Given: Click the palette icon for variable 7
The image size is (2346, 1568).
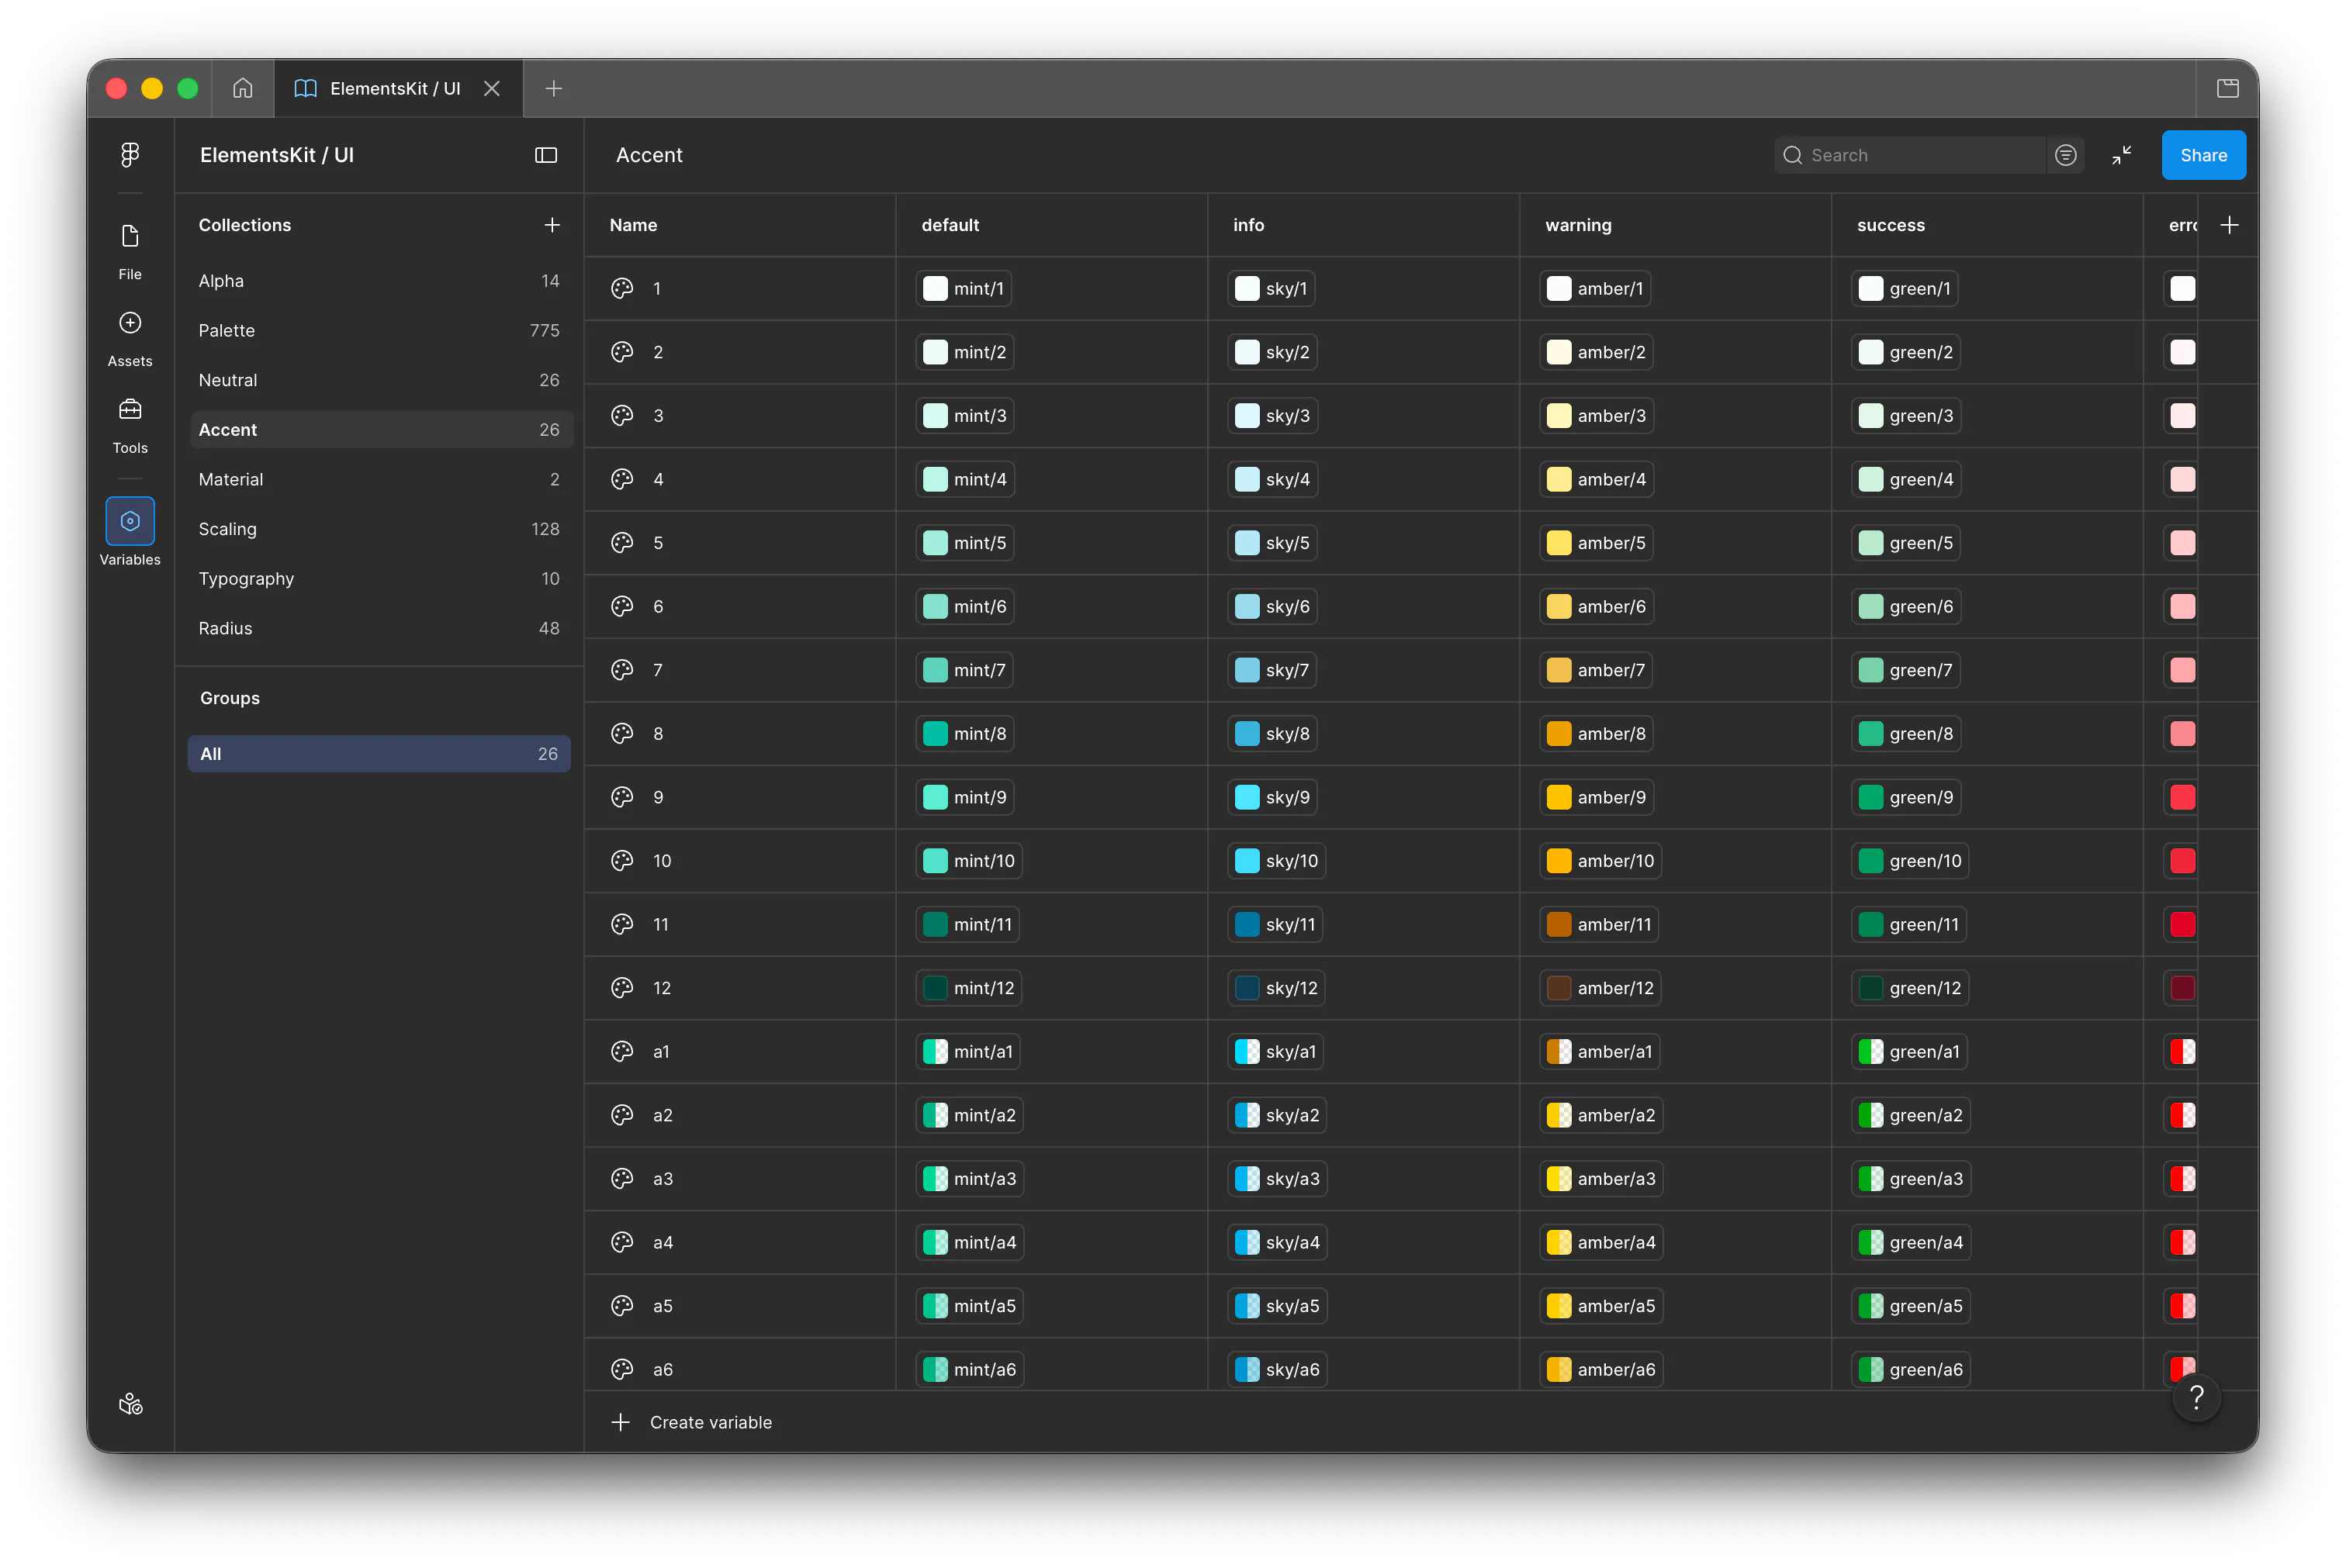Looking at the screenshot, I should [x=622, y=670].
